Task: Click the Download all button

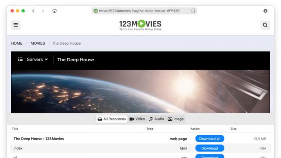Action: click(210, 139)
